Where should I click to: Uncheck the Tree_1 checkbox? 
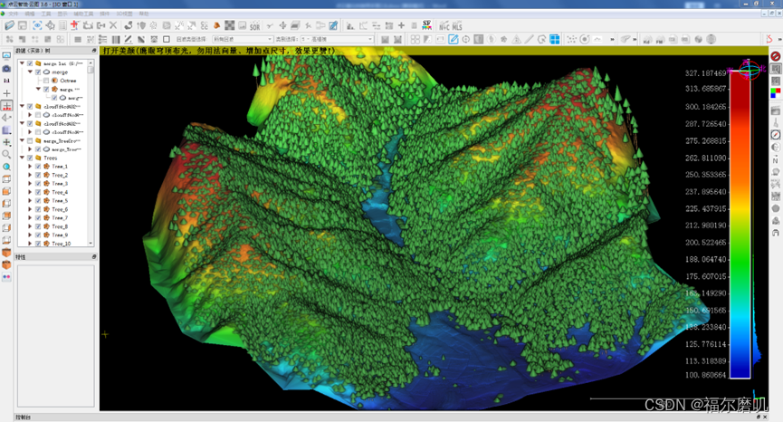[38, 167]
